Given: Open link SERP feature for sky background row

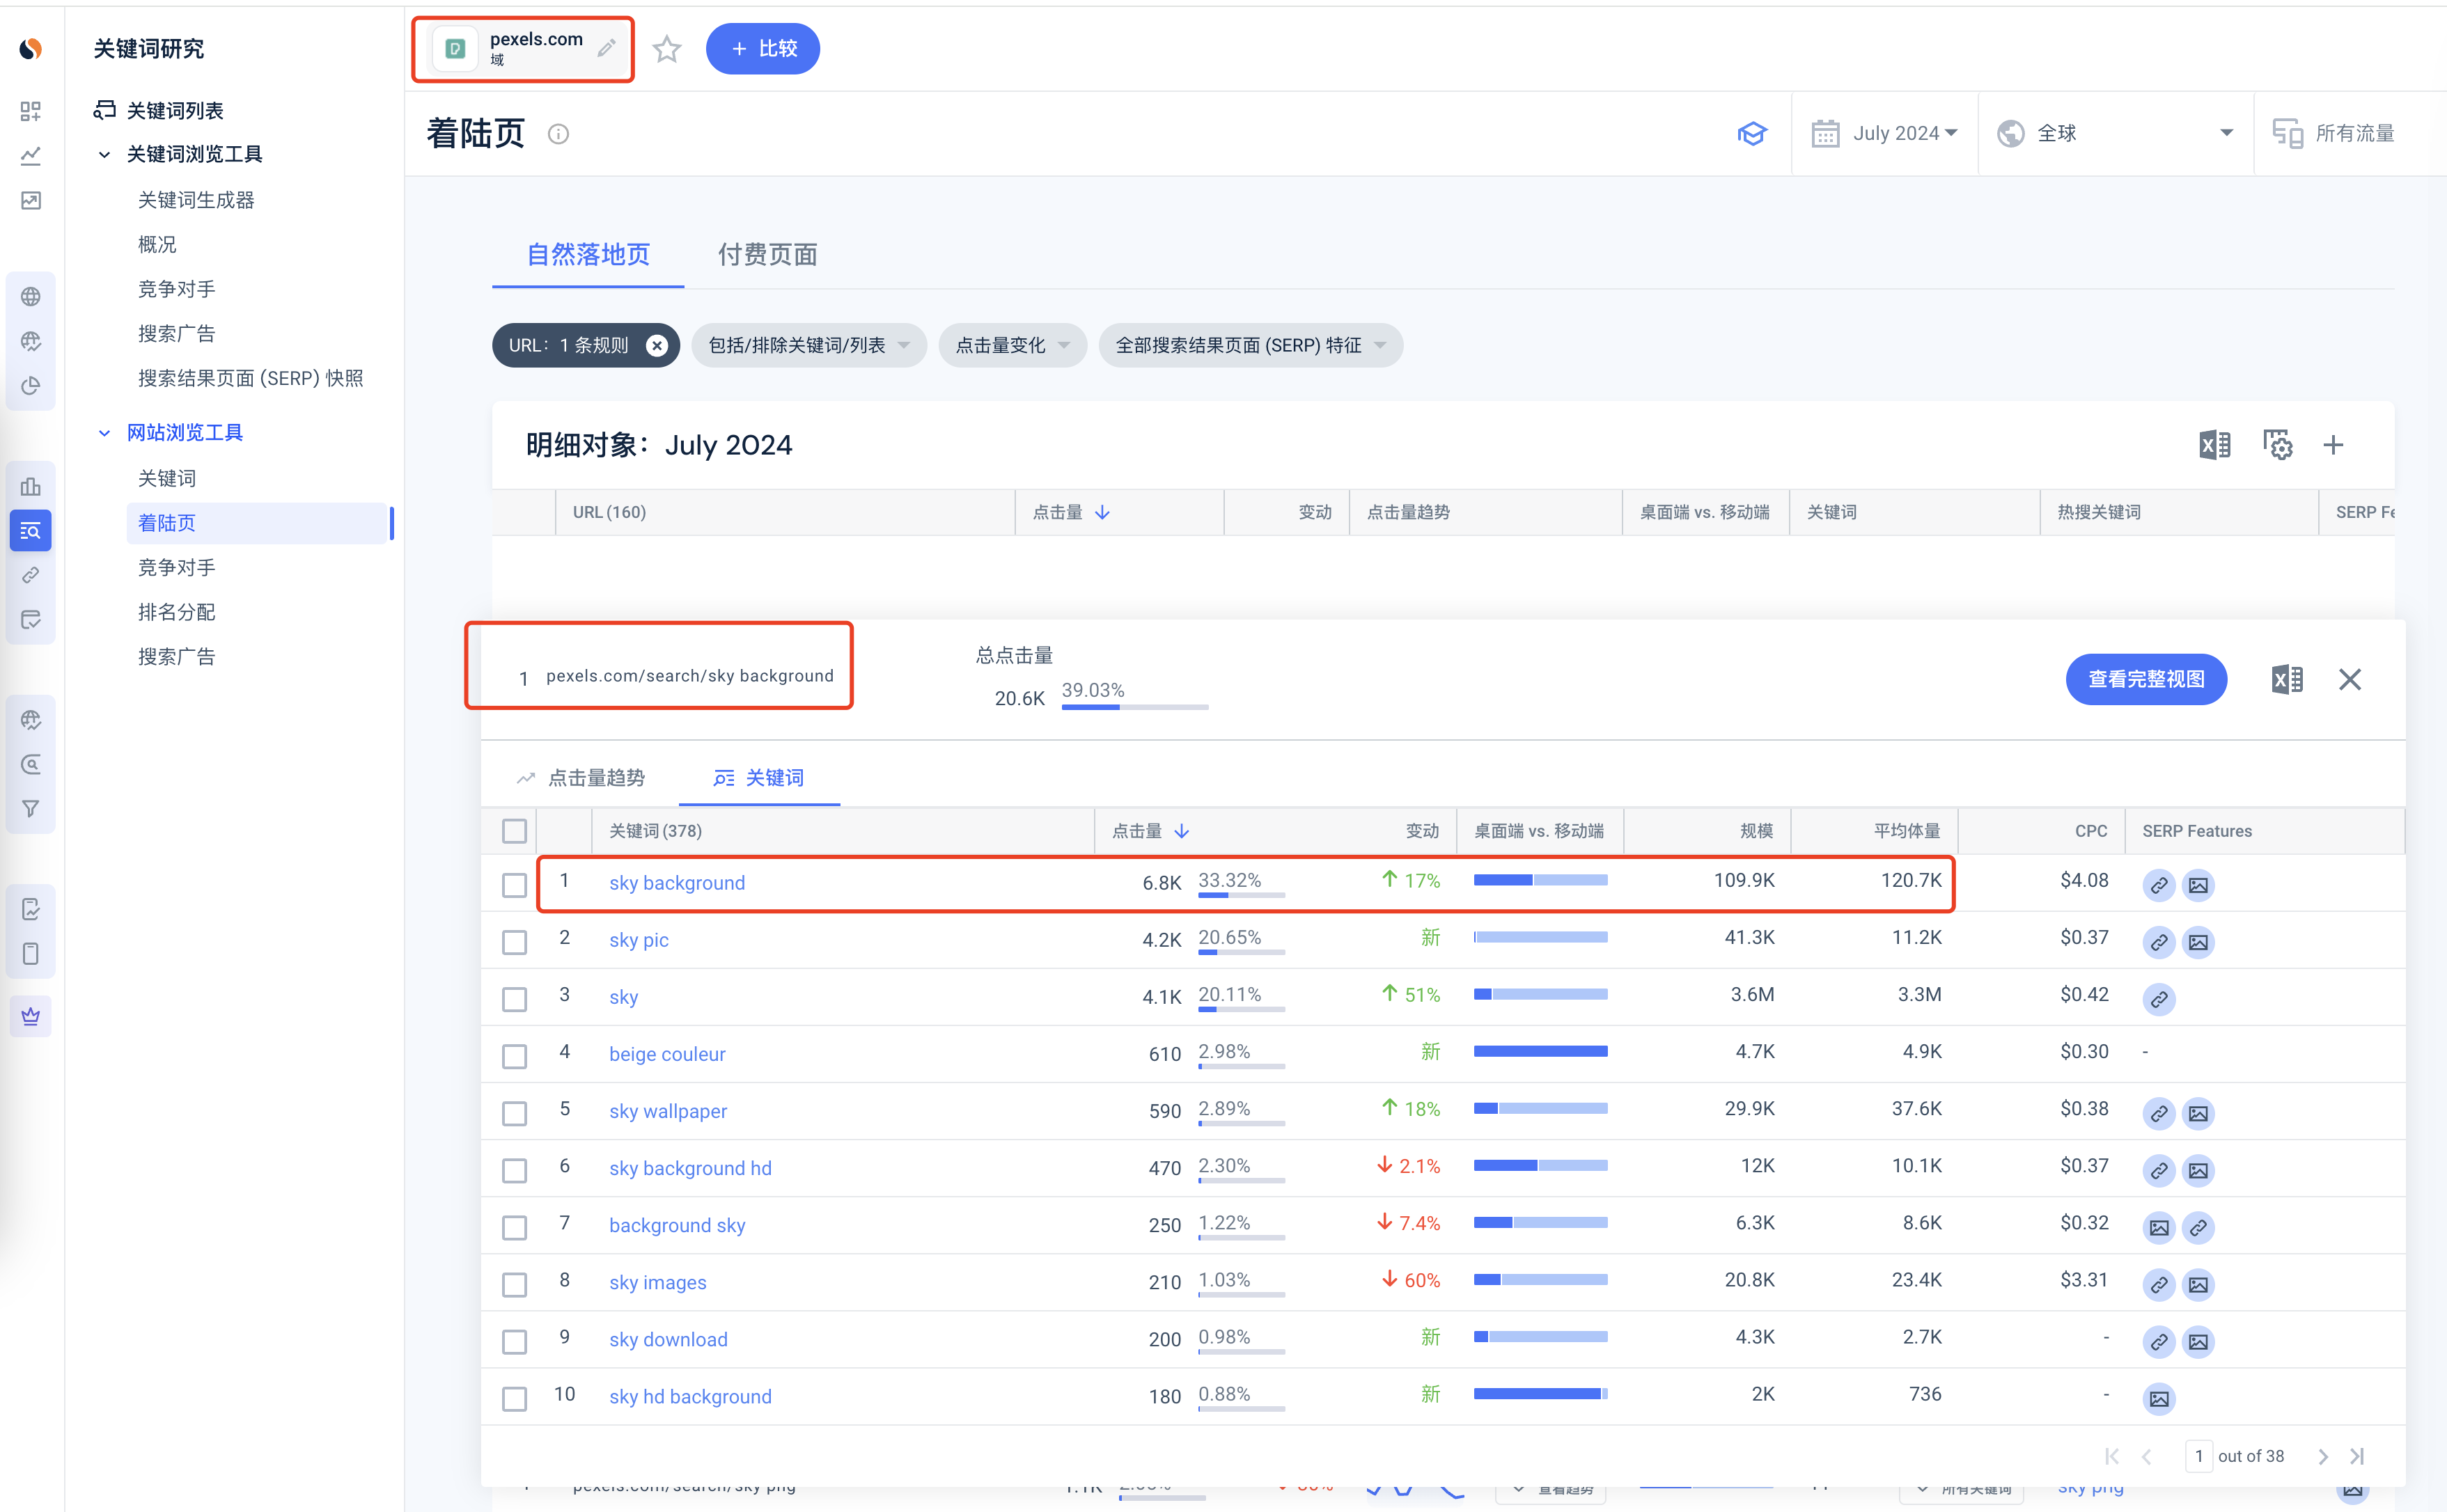Looking at the screenshot, I should coord(2158,885).
